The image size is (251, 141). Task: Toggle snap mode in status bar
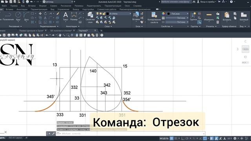(x=176, y=138)
